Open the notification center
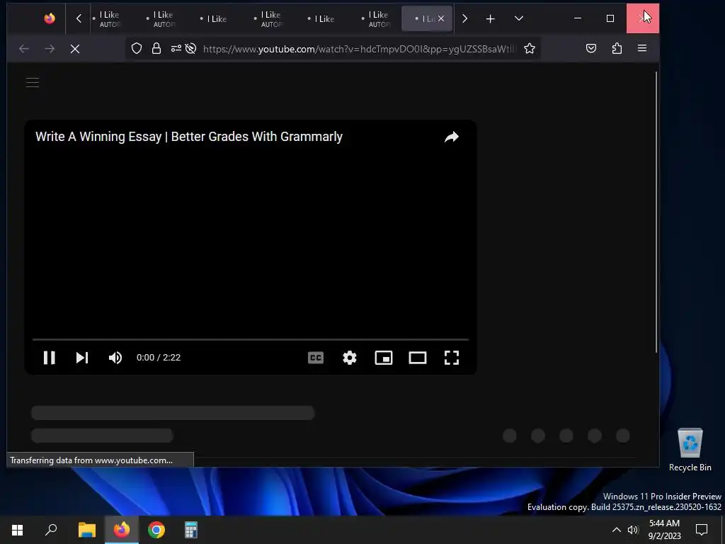The image size is (725, 544). pyautogui.click(x=702, y=530)
